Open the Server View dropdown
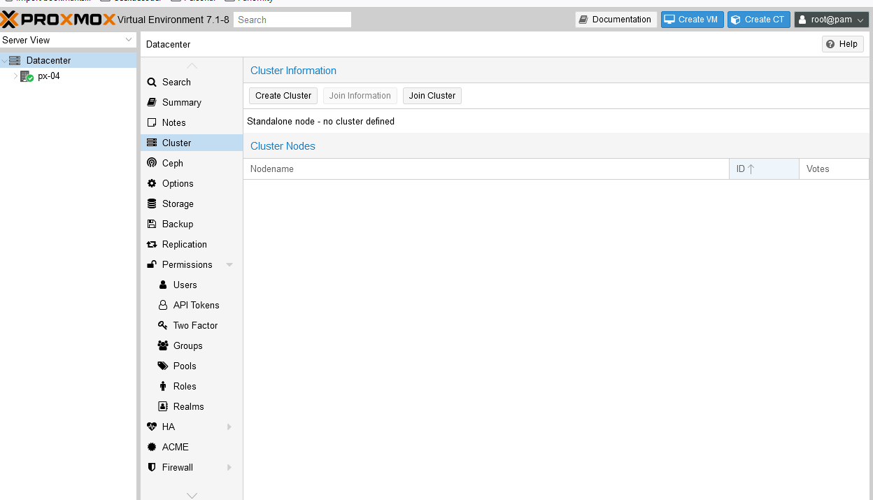 [68, 41]
